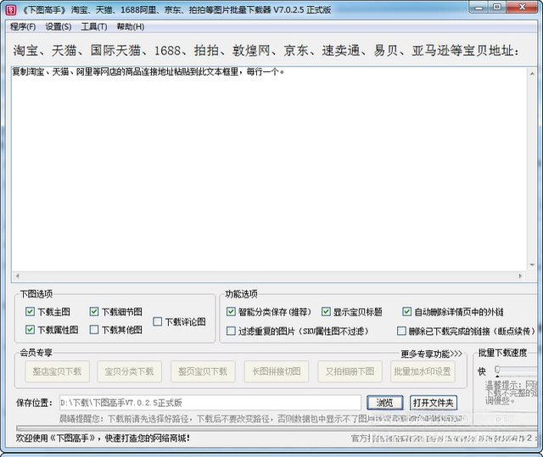Click the 又拍相册下图 button

(350, 371)
